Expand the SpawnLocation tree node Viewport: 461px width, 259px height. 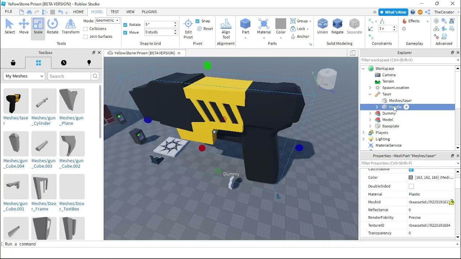[370, 88]
